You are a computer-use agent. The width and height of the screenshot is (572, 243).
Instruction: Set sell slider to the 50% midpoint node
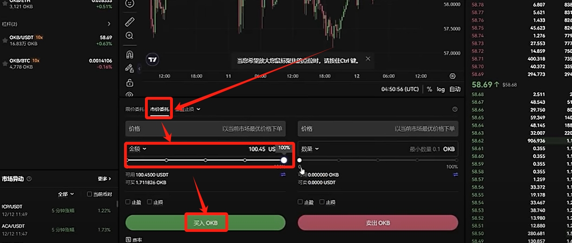coord(378,160)
